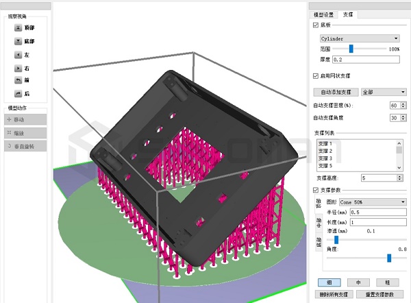Switch to the model settings (模型设置) tab
Screen dimensions: 411x303
[x=323, y=14]
